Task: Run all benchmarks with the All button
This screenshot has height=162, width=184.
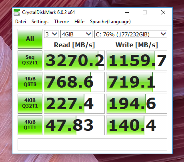Action: 30,39
